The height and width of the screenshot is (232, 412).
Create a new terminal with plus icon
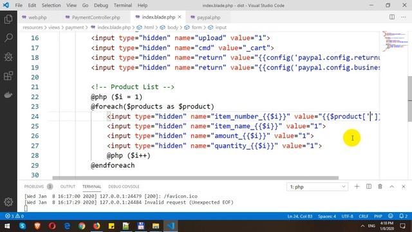[357, 186]
